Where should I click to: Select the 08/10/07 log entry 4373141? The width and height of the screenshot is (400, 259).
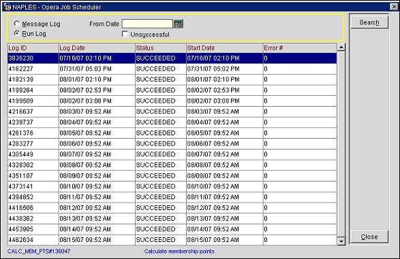[x=172, y=186]
